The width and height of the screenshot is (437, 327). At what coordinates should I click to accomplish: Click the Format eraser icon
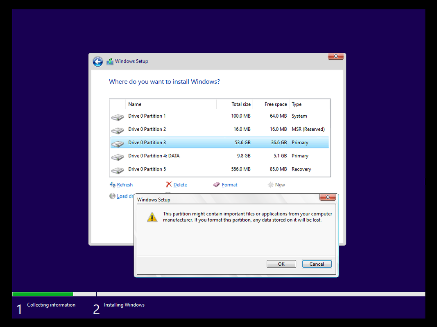[217, 185]
